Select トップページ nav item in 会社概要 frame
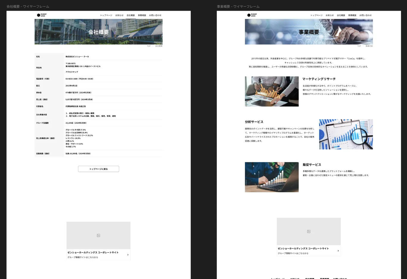This screenshot has width=407, height=279. click(106, 15)
